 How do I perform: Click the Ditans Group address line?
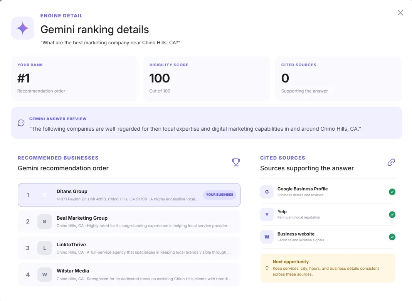(x=128, y=199)
